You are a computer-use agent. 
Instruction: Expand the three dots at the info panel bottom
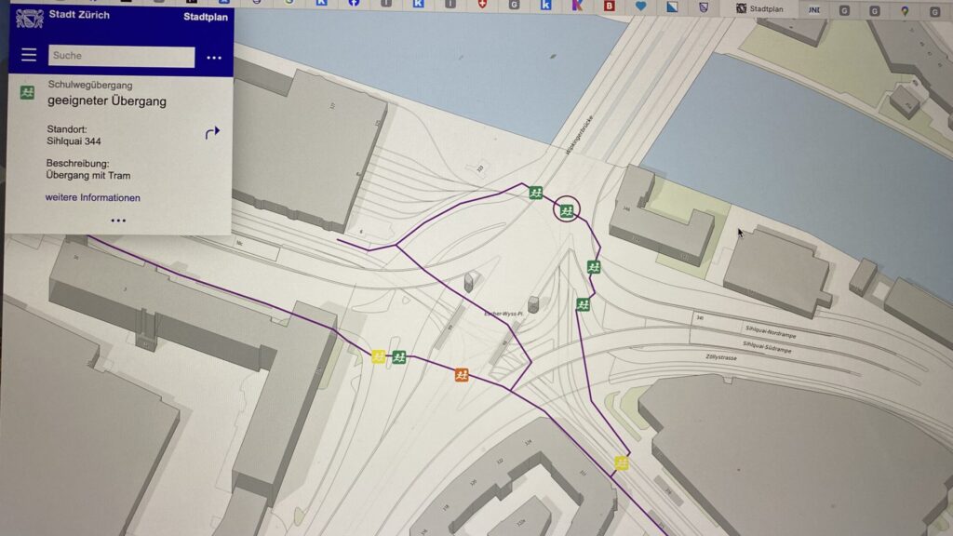point(118,221)
